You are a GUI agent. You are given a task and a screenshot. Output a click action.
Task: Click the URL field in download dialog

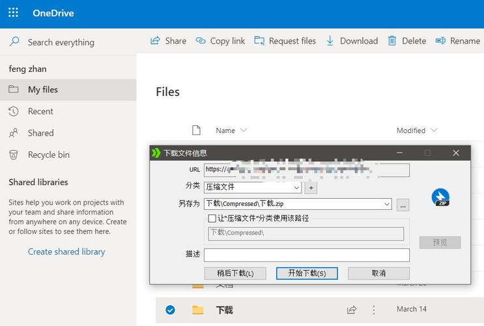pos(307,170)
